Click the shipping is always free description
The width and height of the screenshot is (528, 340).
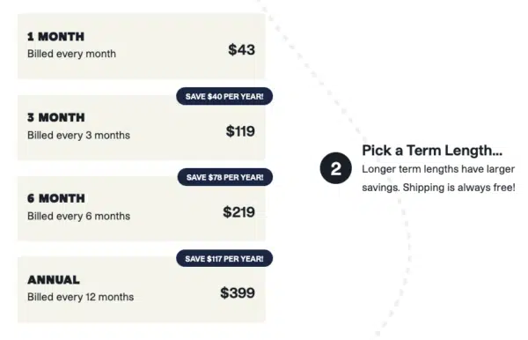438,178
